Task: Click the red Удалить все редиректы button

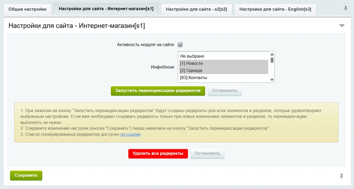Action: (158, 154)
